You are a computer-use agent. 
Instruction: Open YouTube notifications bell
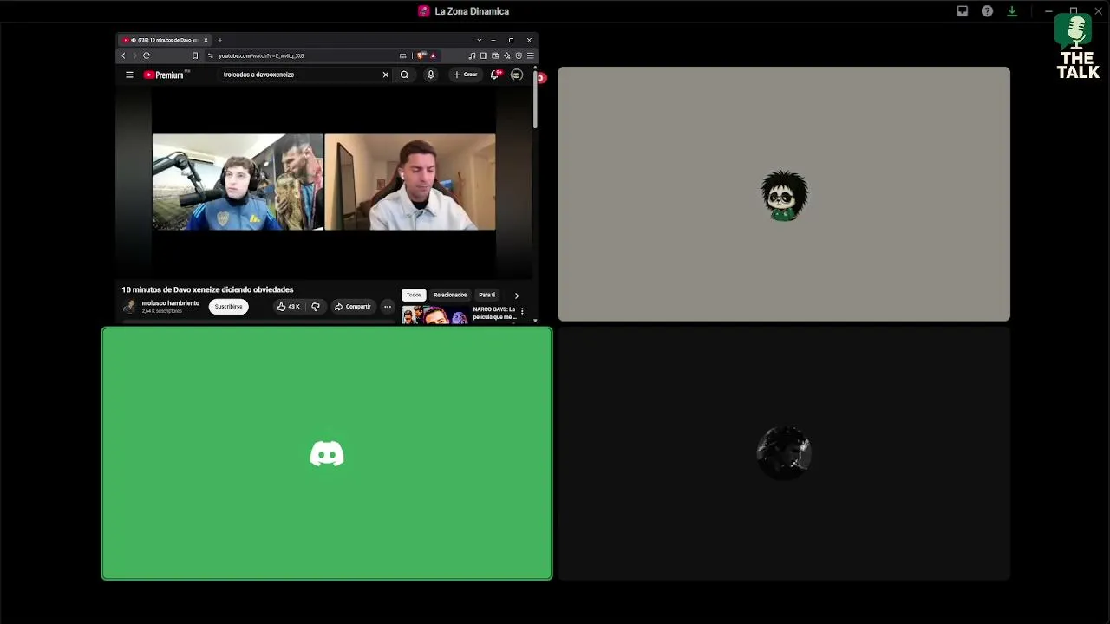tap(495, 75)
